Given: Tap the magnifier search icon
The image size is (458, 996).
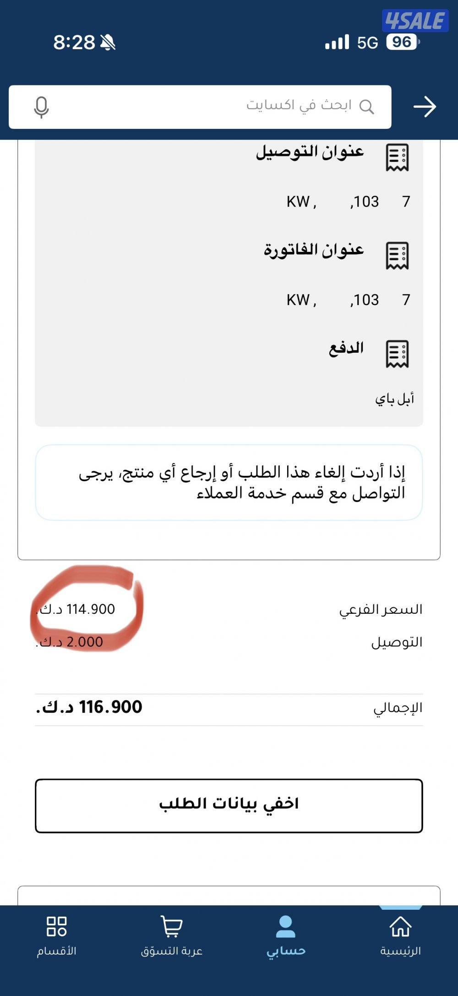Looking at the screenshot, I should 366,107.
